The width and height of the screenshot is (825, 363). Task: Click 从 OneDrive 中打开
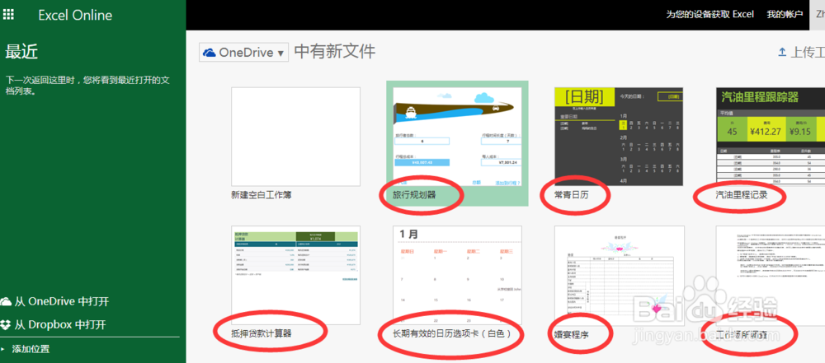tap(62, 301)
